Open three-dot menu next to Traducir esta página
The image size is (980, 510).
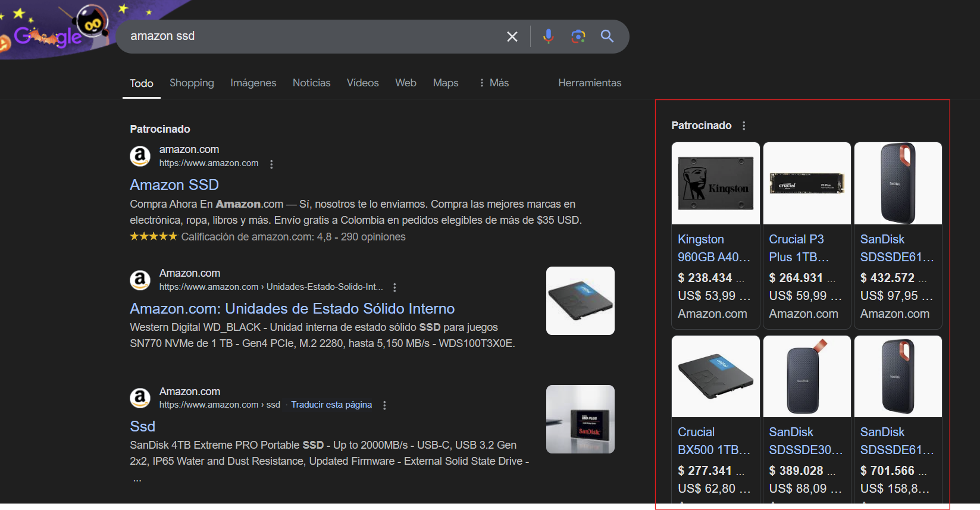[384, 405]
